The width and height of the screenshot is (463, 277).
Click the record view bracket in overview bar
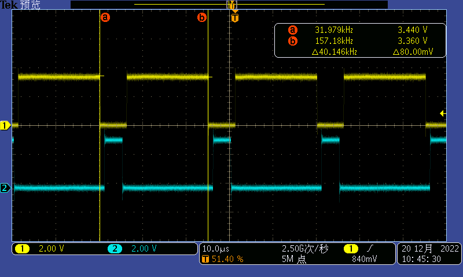tap(232, 5)
